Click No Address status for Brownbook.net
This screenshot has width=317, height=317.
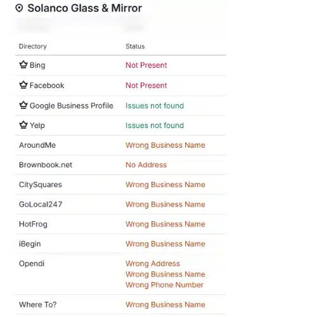146,165
